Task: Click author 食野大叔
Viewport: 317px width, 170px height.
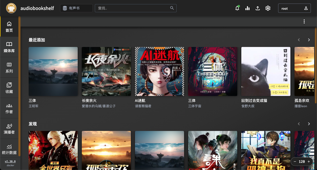Action: click(x=248, y=106)
